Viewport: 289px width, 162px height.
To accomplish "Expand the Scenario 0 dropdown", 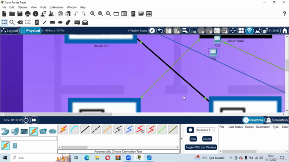I will click(x=205, y=130).
